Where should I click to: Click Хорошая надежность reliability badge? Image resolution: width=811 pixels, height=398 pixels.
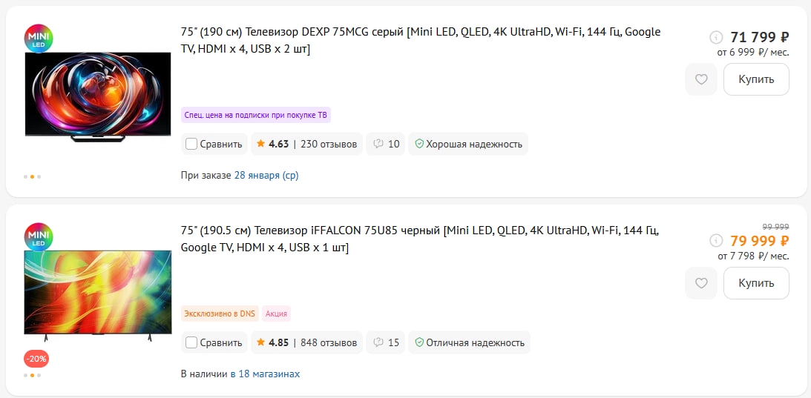(468, 145)
